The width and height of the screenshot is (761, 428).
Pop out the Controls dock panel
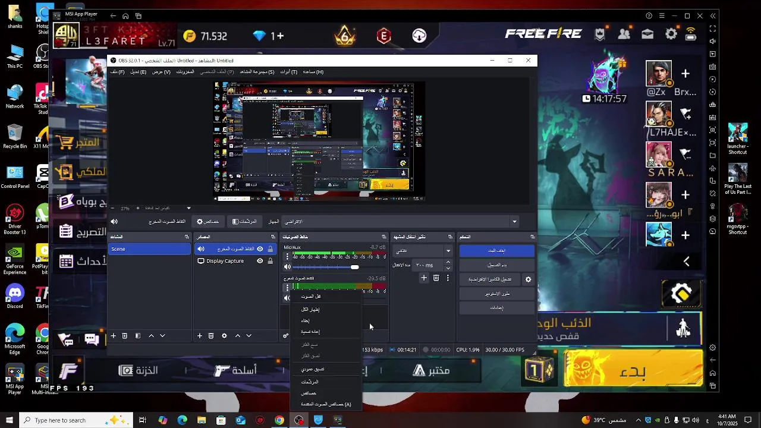(532, 237)
